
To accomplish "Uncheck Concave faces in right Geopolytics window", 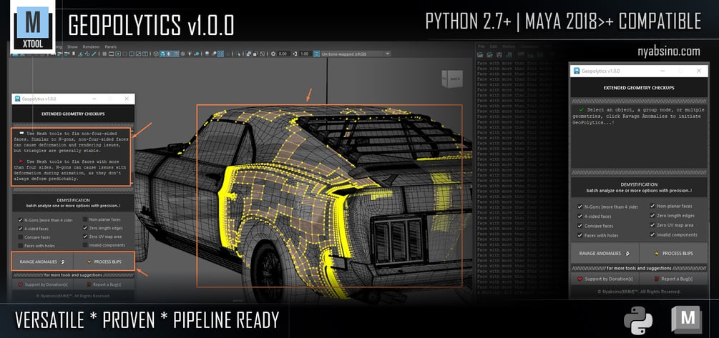I will tap(580, 226).
